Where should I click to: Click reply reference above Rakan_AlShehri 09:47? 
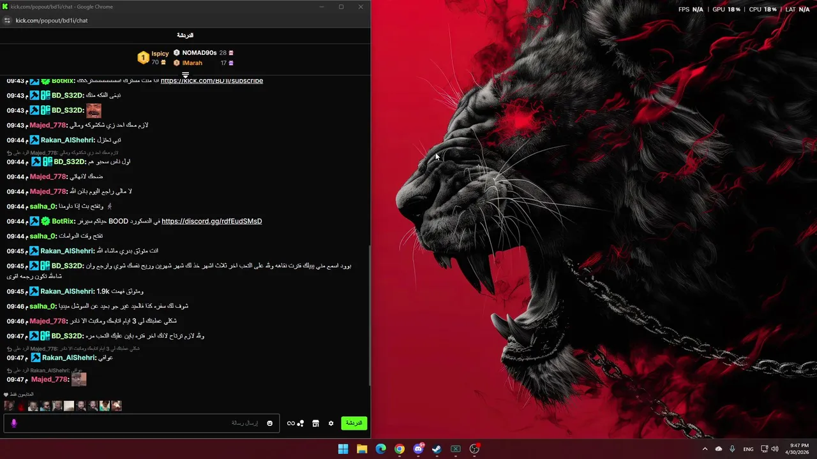[73, 349]
